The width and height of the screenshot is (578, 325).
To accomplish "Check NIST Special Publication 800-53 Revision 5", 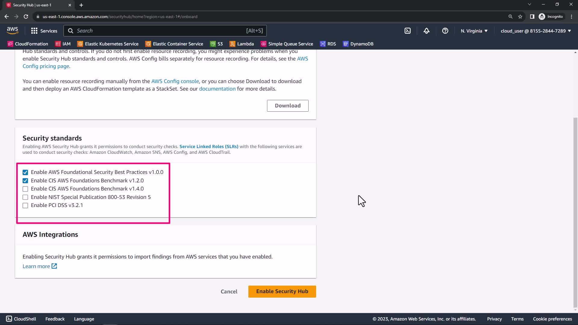I will [x=25, y=197].
